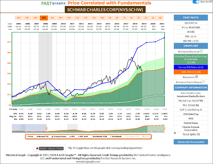
Task: Toggle the Dividends POR legend item
Action: click(99, 137)
